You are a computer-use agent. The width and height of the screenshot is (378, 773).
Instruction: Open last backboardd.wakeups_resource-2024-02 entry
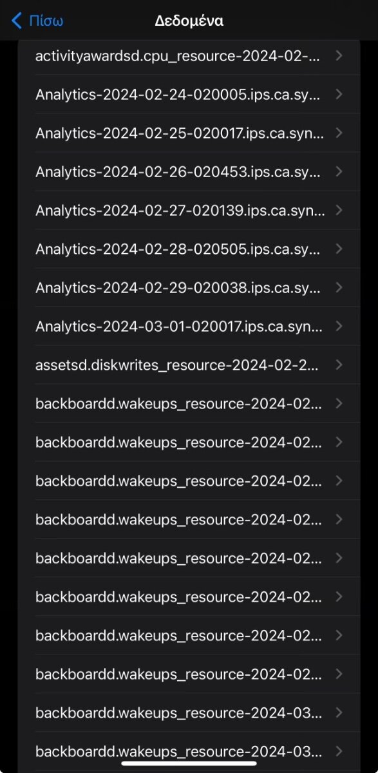pos(189,674)
